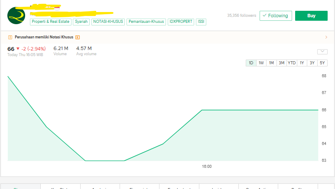This screenshot has height=189, width=335.
Task: Select the 3Y chart range
Action: [x=312, y=63]
